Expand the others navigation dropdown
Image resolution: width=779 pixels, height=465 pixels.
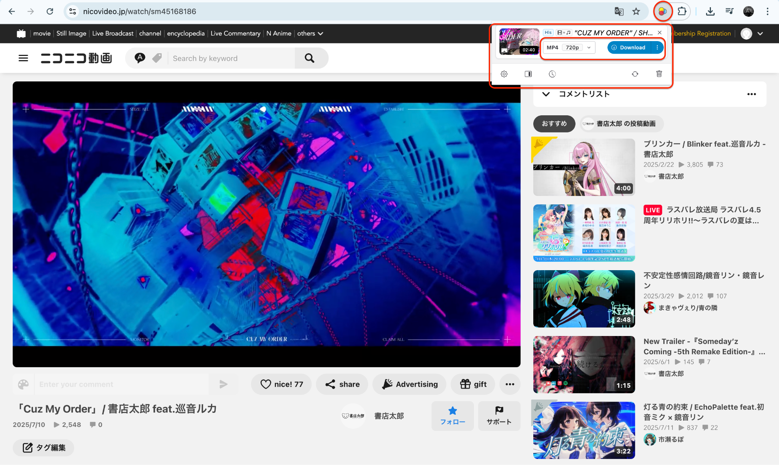(x=310, y=33)
